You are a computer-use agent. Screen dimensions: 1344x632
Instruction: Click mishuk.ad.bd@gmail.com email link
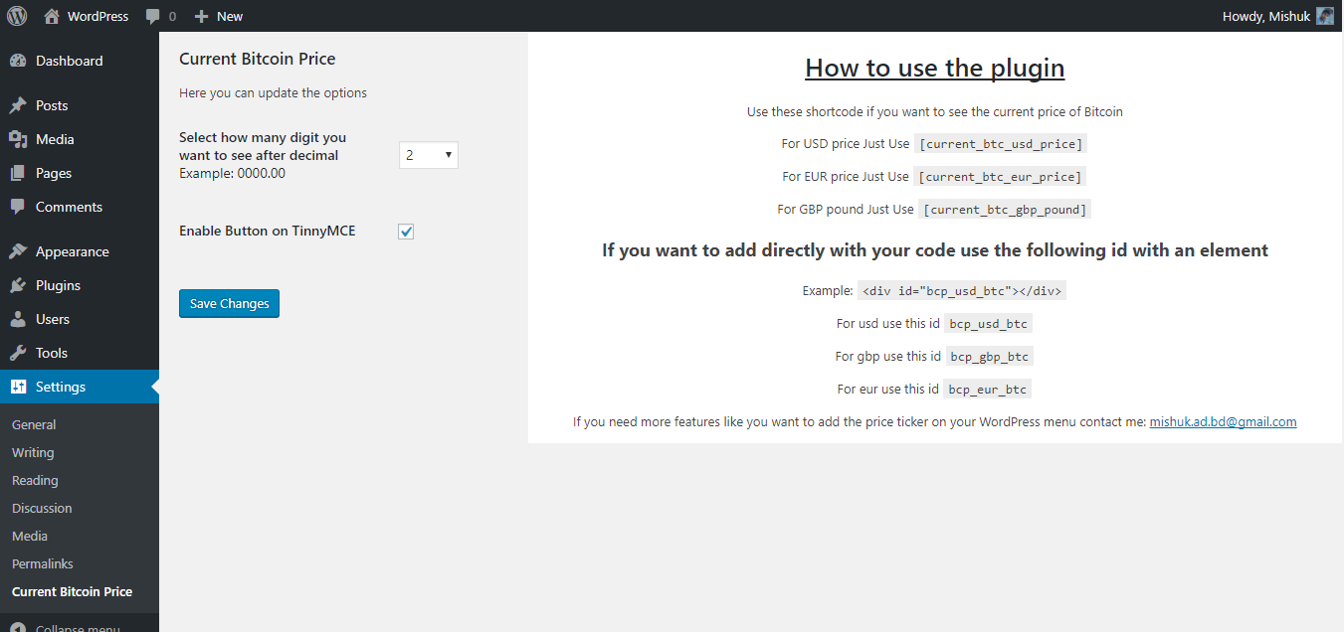click(x=1223, y=421)
